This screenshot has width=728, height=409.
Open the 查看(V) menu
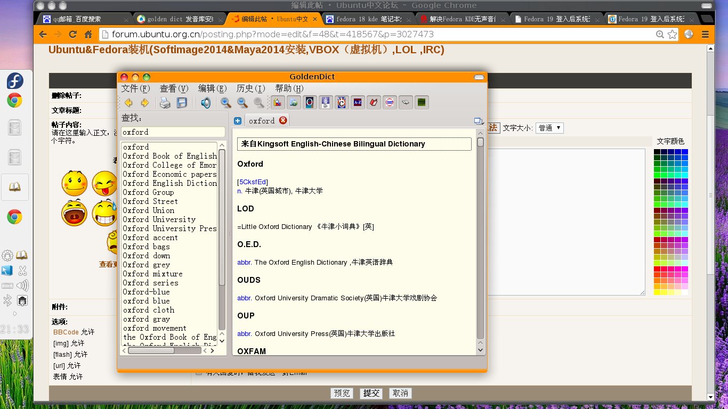[174, 88]
